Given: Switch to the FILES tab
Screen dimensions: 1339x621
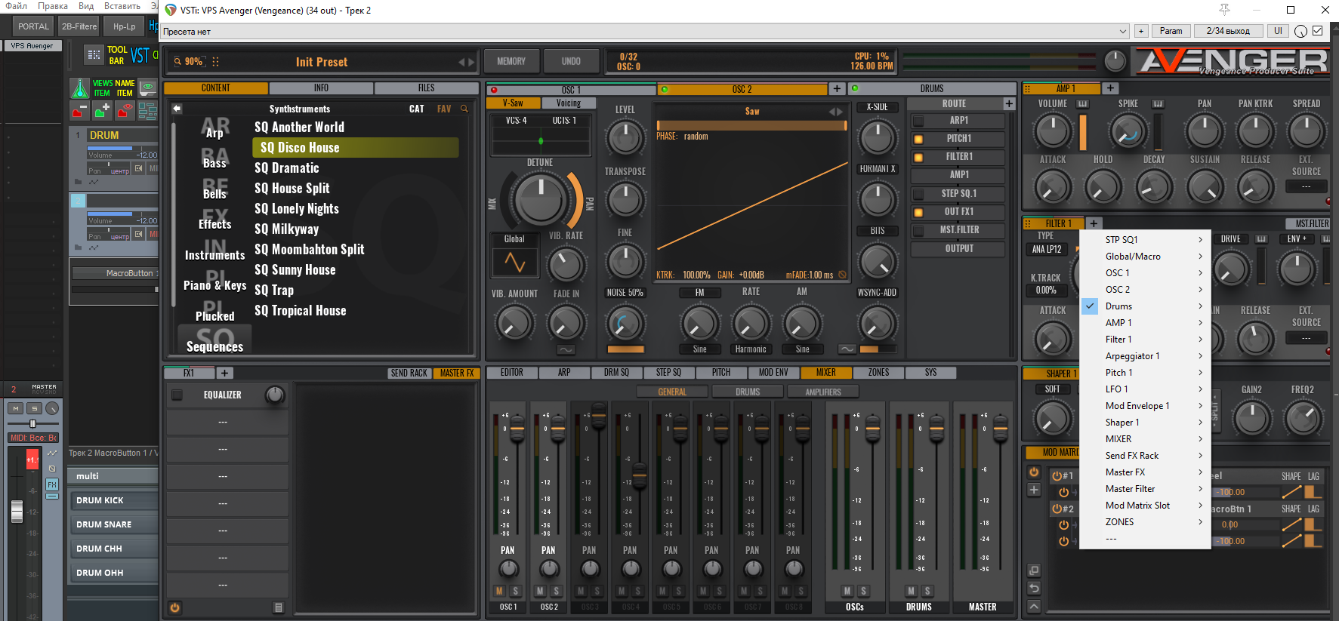Looking at the screenshot, I should point(427,88).
